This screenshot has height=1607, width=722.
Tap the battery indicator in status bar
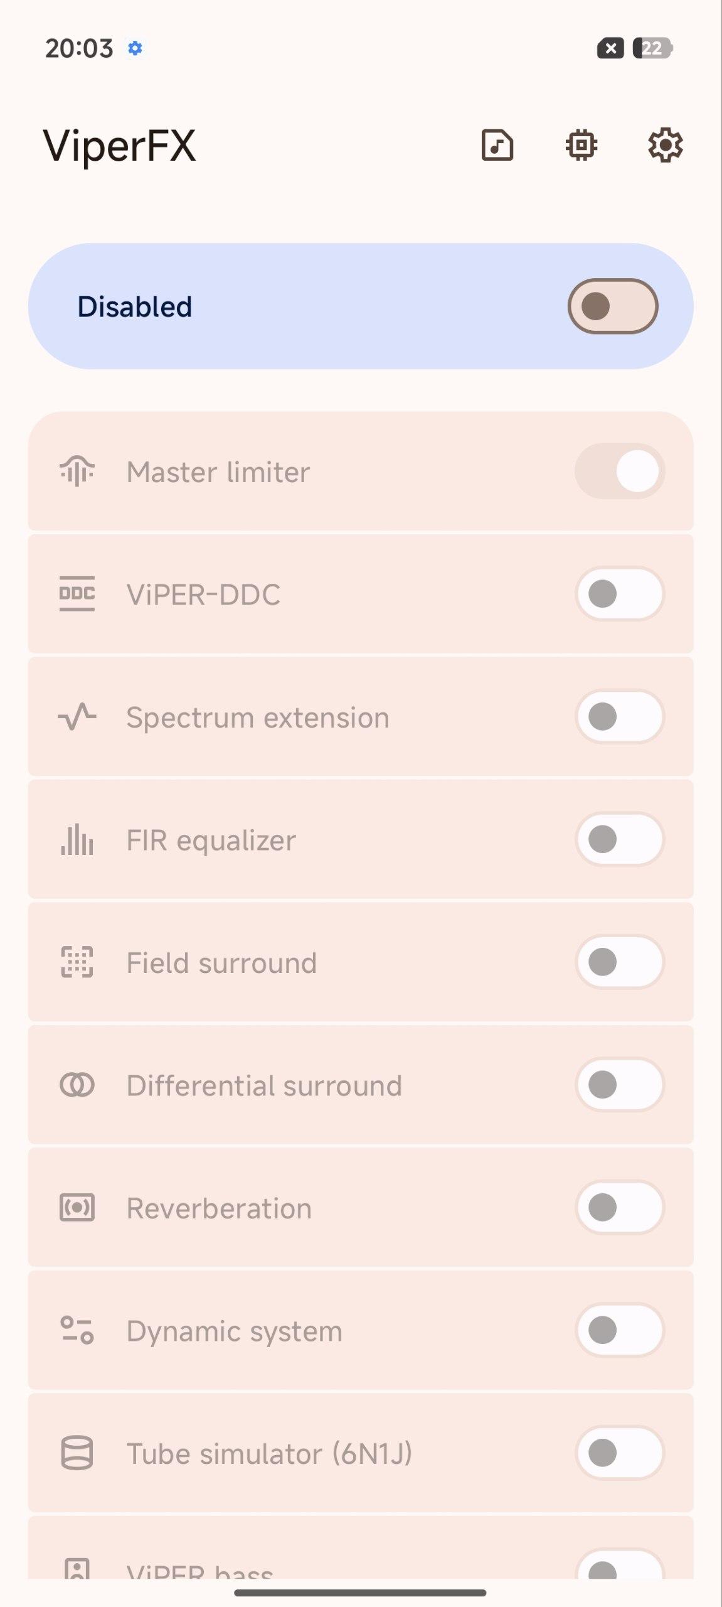tap(652, 48)
